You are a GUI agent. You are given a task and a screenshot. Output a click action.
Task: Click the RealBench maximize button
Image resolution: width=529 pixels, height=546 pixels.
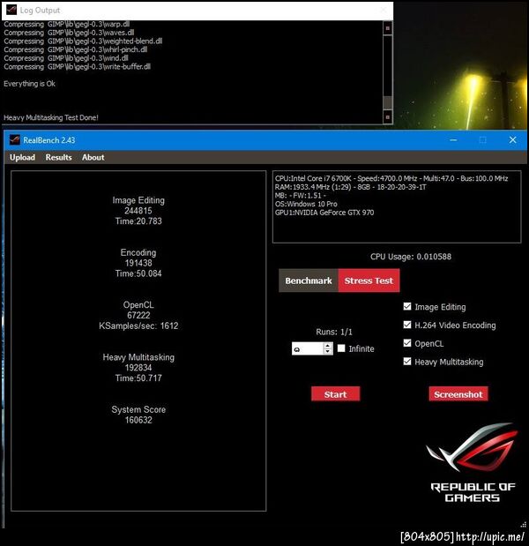(483, 140)
